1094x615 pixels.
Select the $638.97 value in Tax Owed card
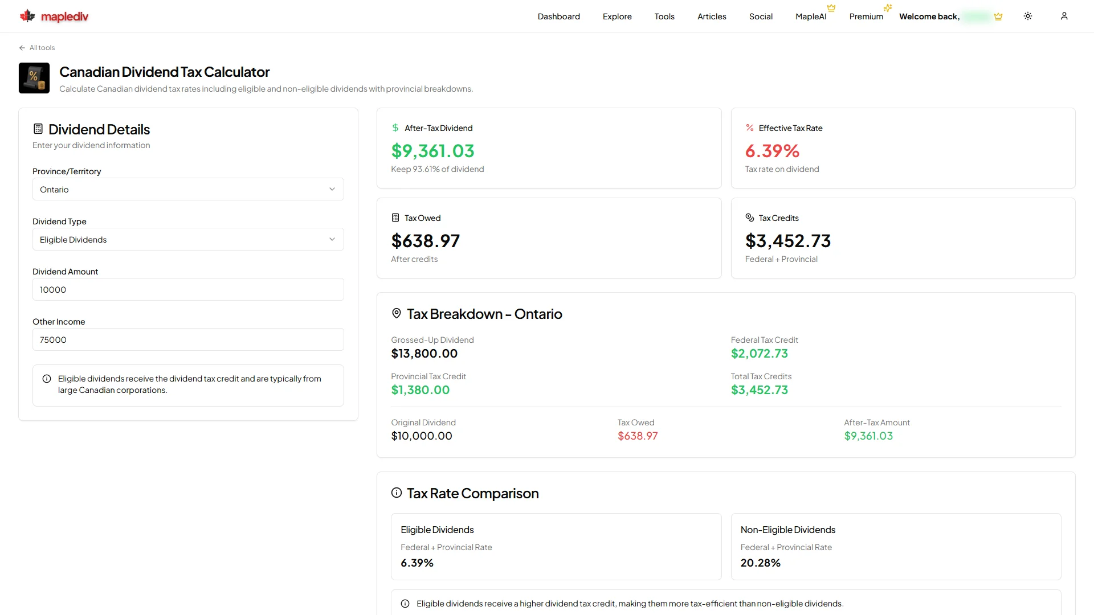click(x=425, y=241)
